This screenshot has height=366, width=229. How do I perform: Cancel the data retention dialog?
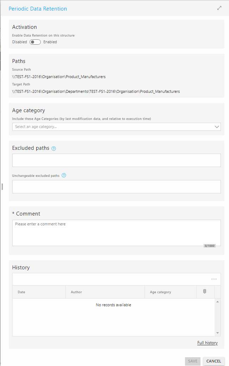pyautogui.click(x=214, y=361)
